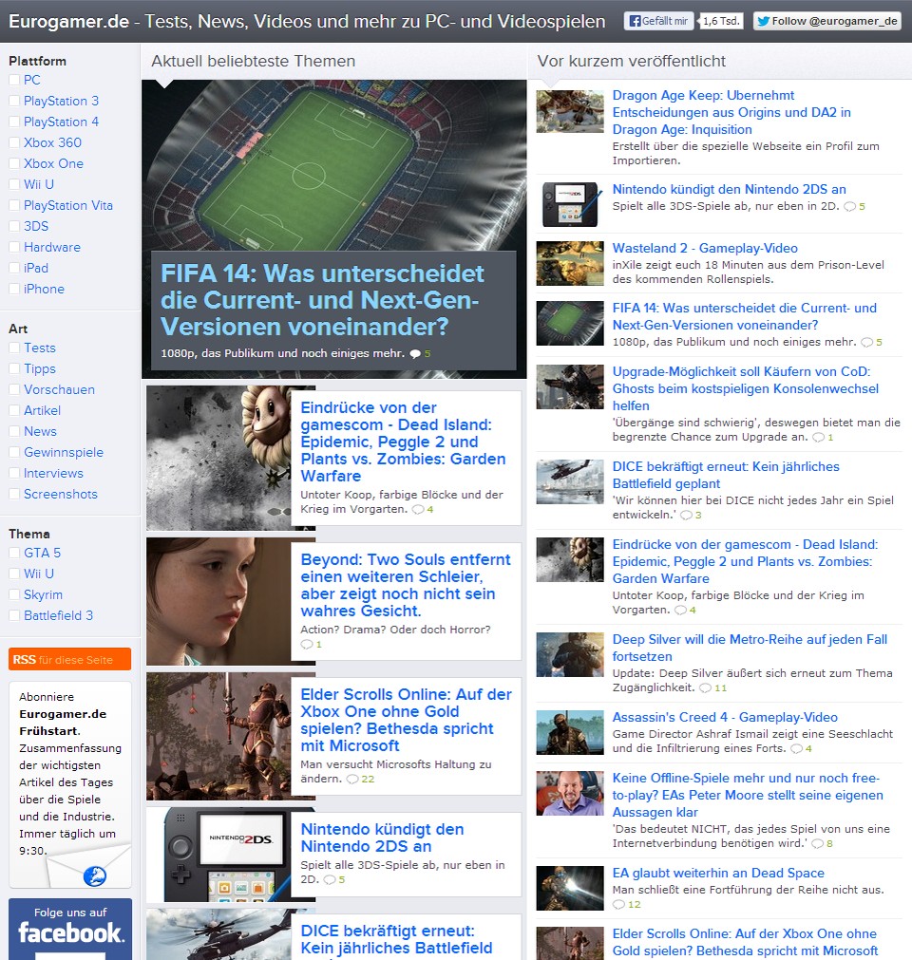
Task: Click the 22 comments bubble on Elder Scrolls article
Action: (x=360, y=779)
